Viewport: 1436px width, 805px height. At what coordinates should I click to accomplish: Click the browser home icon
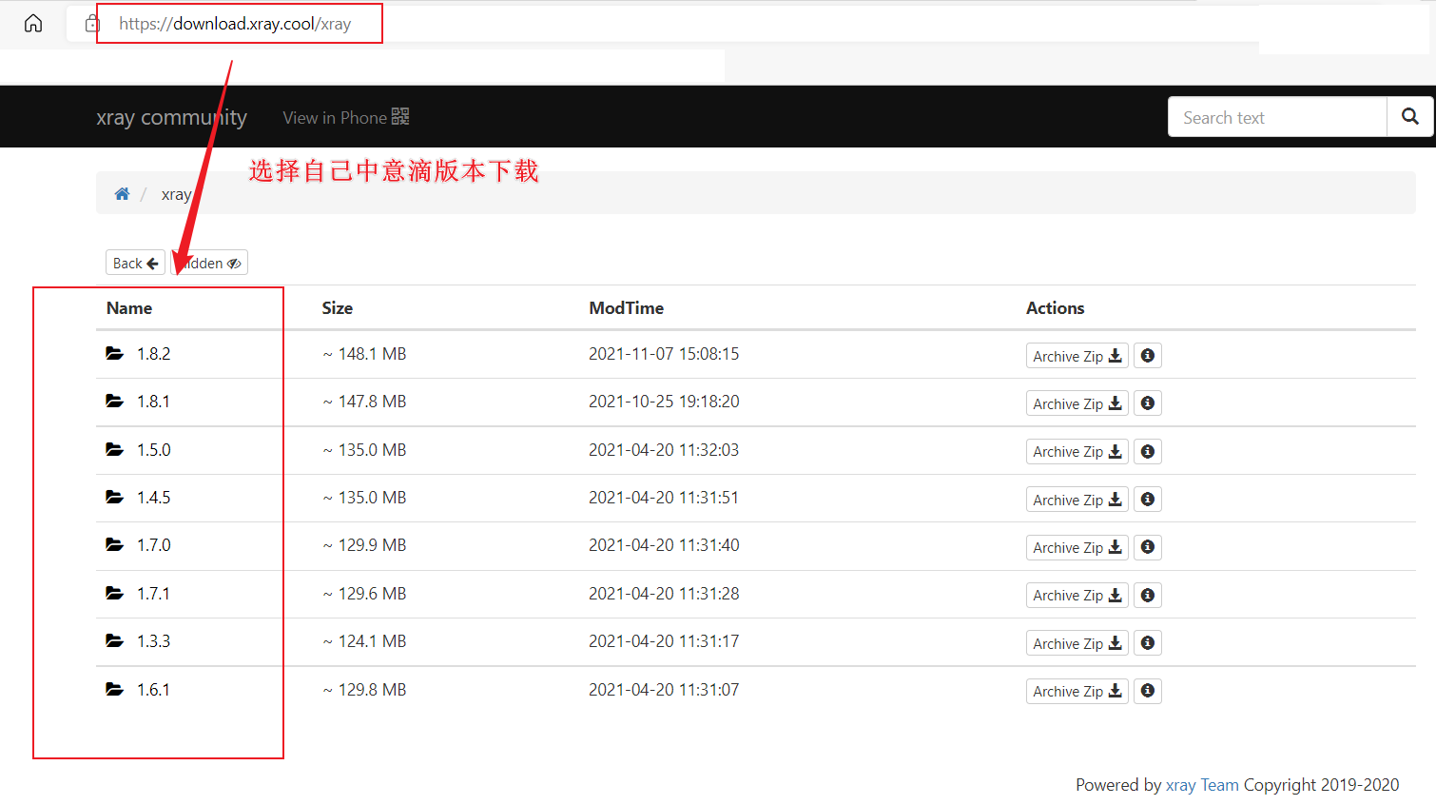[33, 24]
